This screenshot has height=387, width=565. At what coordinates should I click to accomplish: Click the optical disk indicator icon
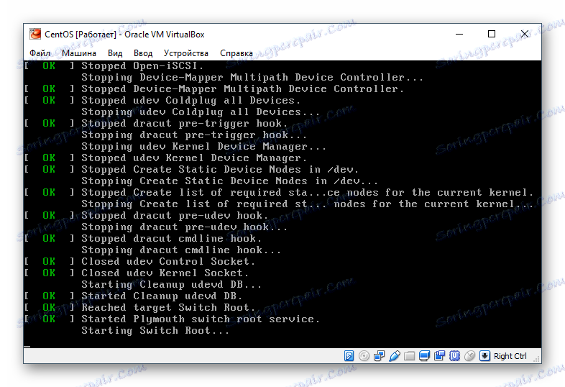tap(364, 356)
